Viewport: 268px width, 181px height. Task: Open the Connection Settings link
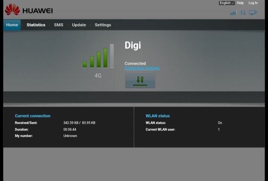pos(142,68)
